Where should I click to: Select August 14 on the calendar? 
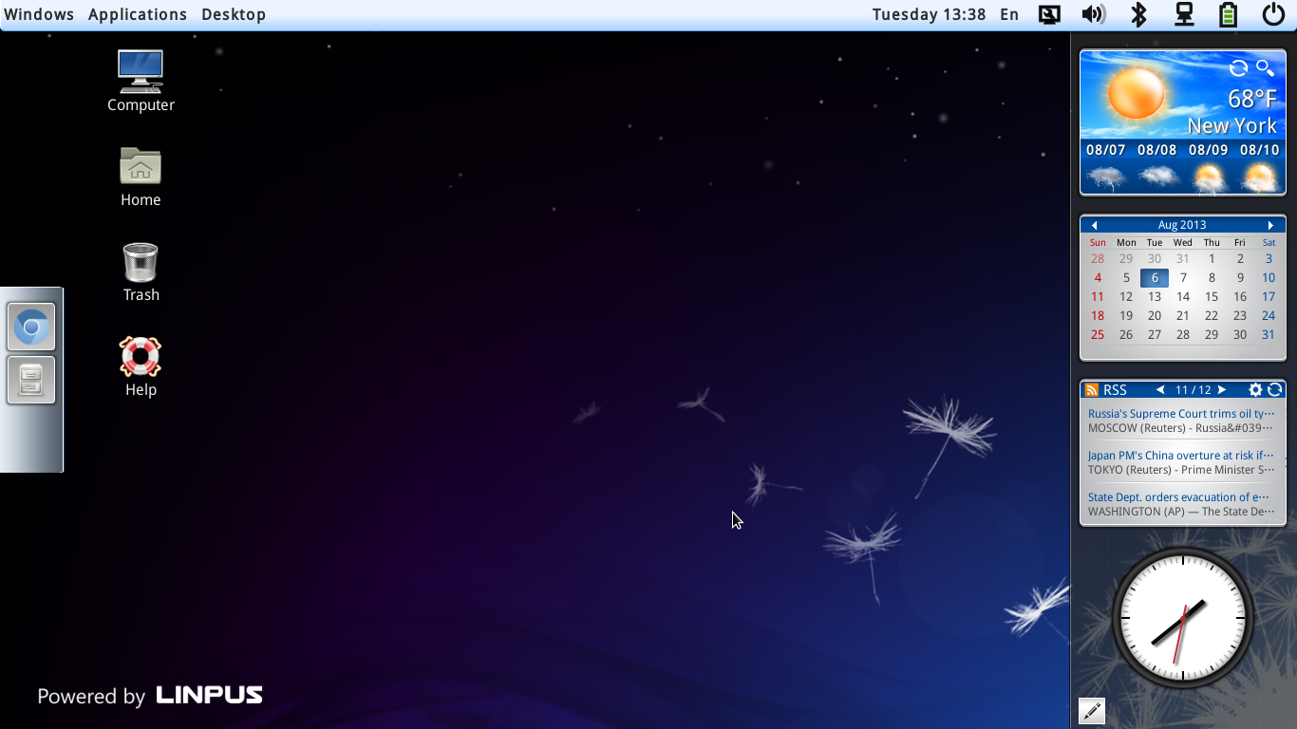[x=1183, y=296]
